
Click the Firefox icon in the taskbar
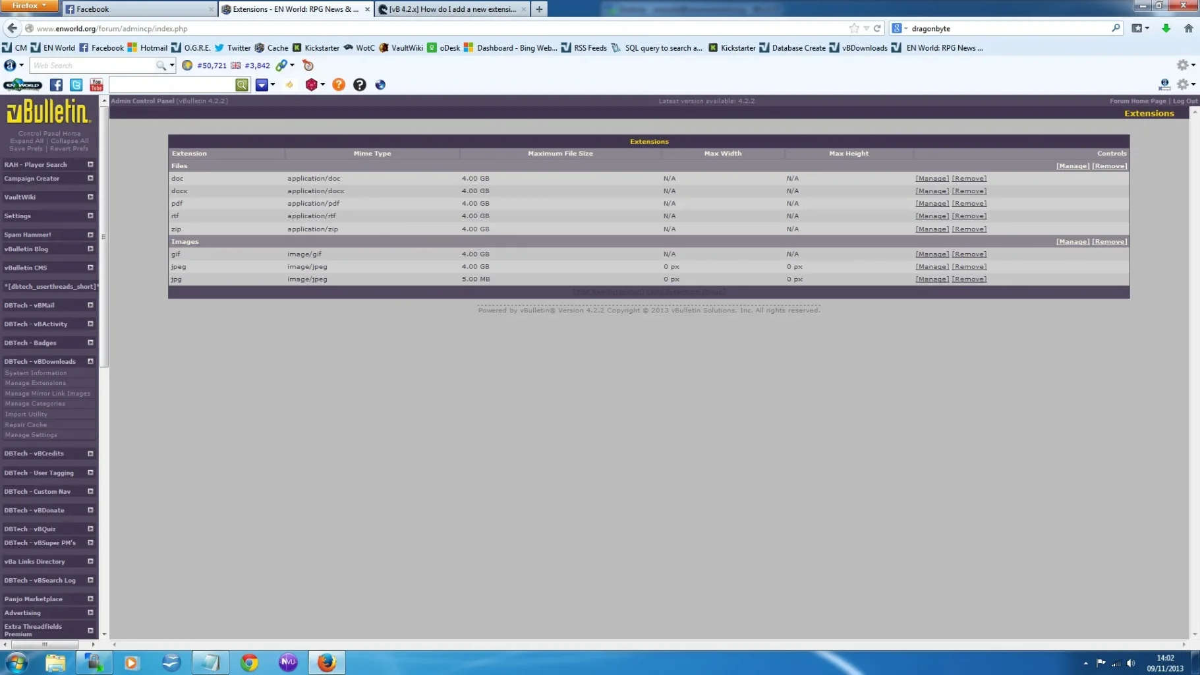tap(326, 662)
